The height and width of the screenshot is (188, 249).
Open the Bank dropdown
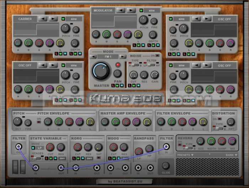230,155
